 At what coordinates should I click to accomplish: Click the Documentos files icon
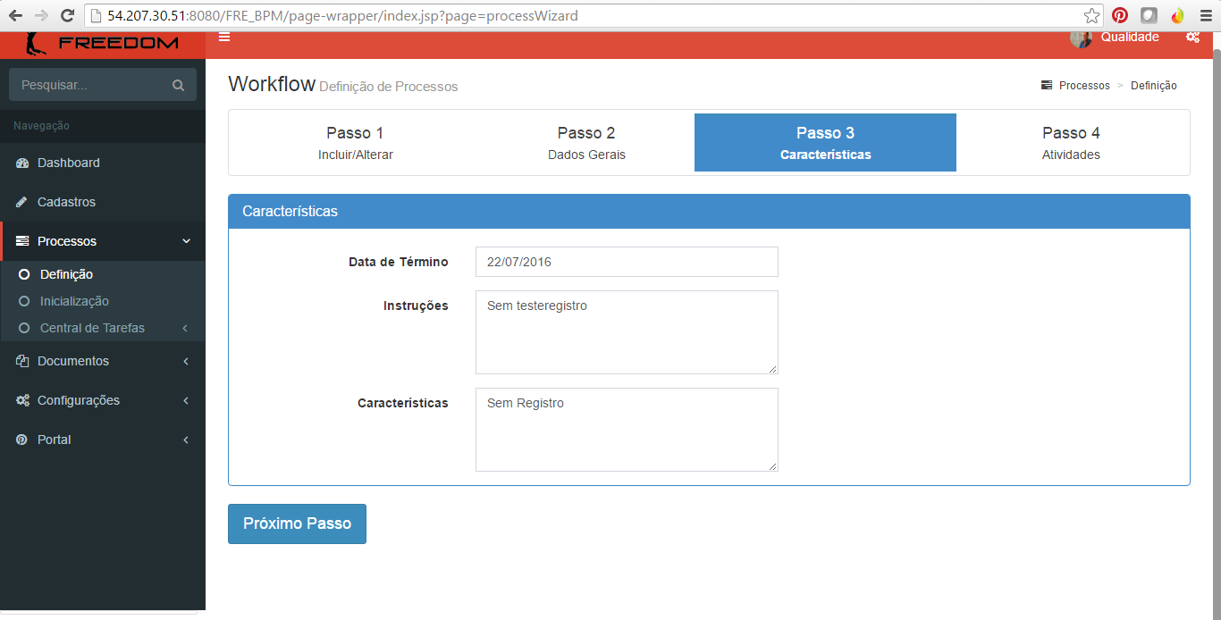point(22,361)
